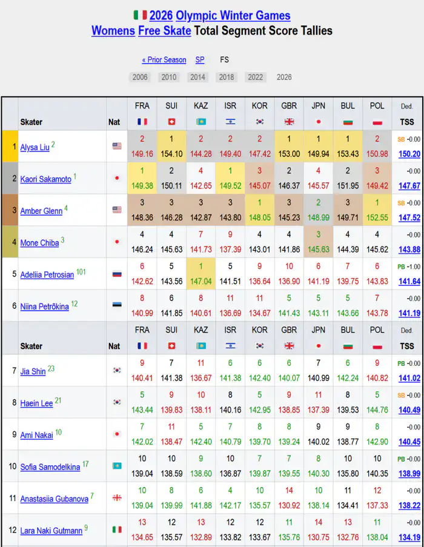Image resolution: width=424 pixels, height=547 pixels.
Task: Click USA flag next to Alysa Liu
Action: pyautogui.click(x=117, y=146)
